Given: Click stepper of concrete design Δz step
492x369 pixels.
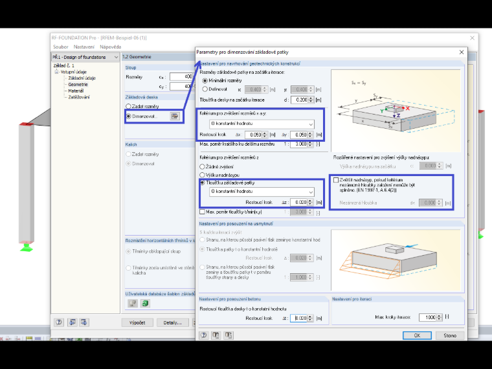Looking at the screenshot, I should pos(310,318).
